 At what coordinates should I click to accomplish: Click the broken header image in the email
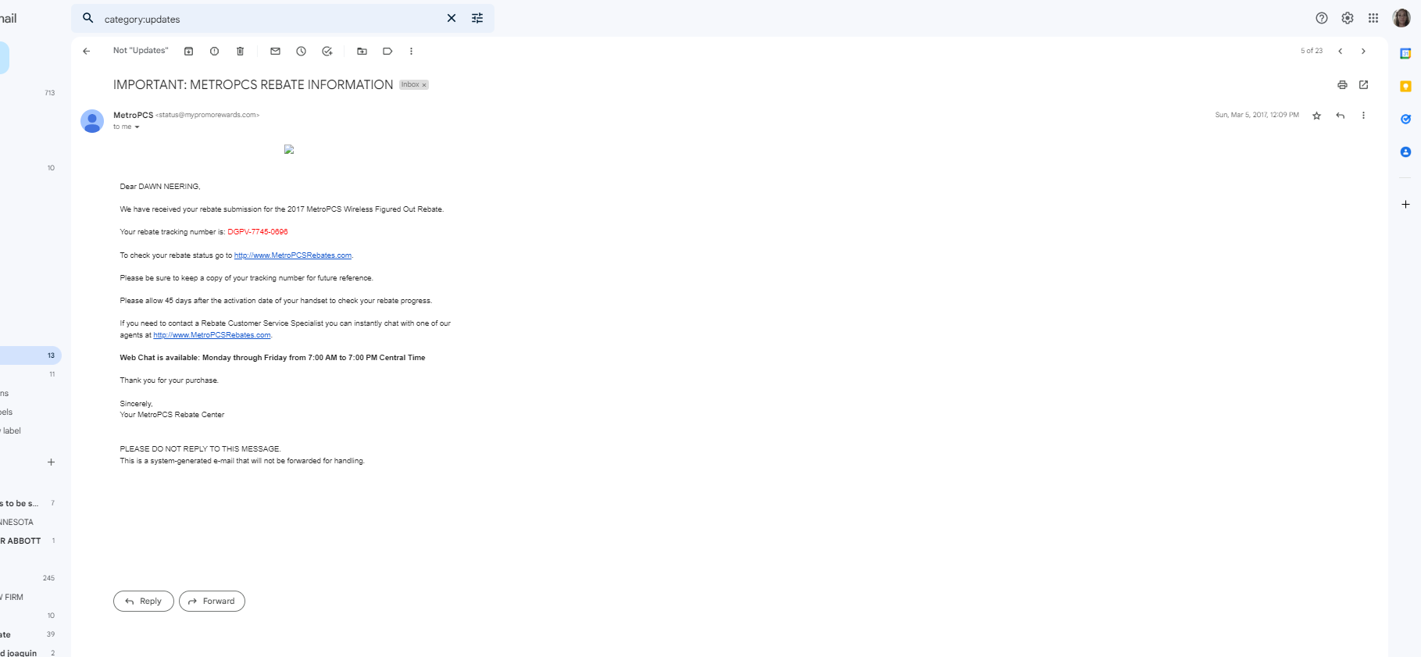coord(289,149)
